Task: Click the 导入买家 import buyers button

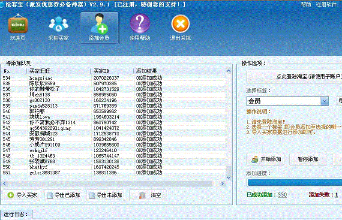Action: click(22, 195)
